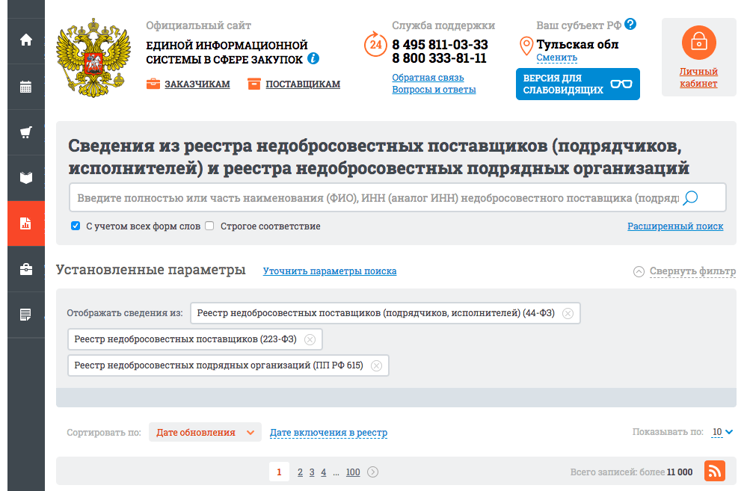Open 'Обратная связь' link

tap(428, 78)
